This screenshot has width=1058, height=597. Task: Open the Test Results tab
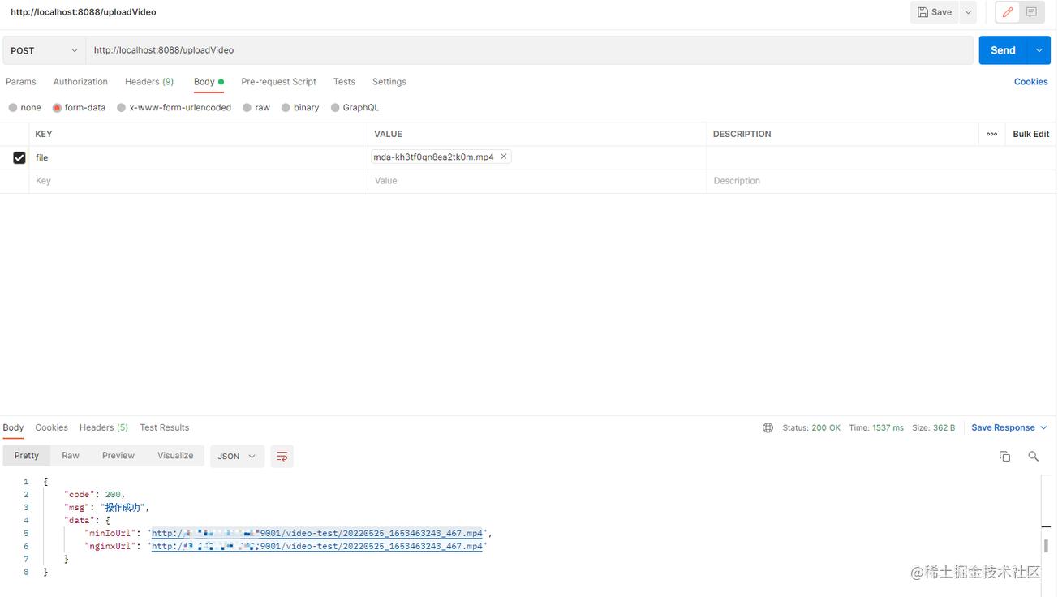[164, 427]
